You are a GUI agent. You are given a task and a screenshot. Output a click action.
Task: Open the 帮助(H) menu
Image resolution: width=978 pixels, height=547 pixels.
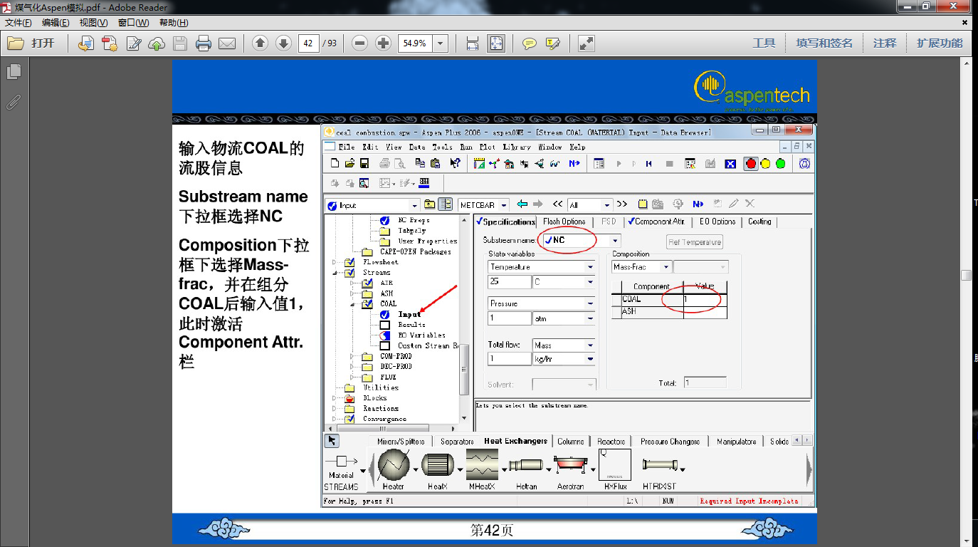coord(174,23)
